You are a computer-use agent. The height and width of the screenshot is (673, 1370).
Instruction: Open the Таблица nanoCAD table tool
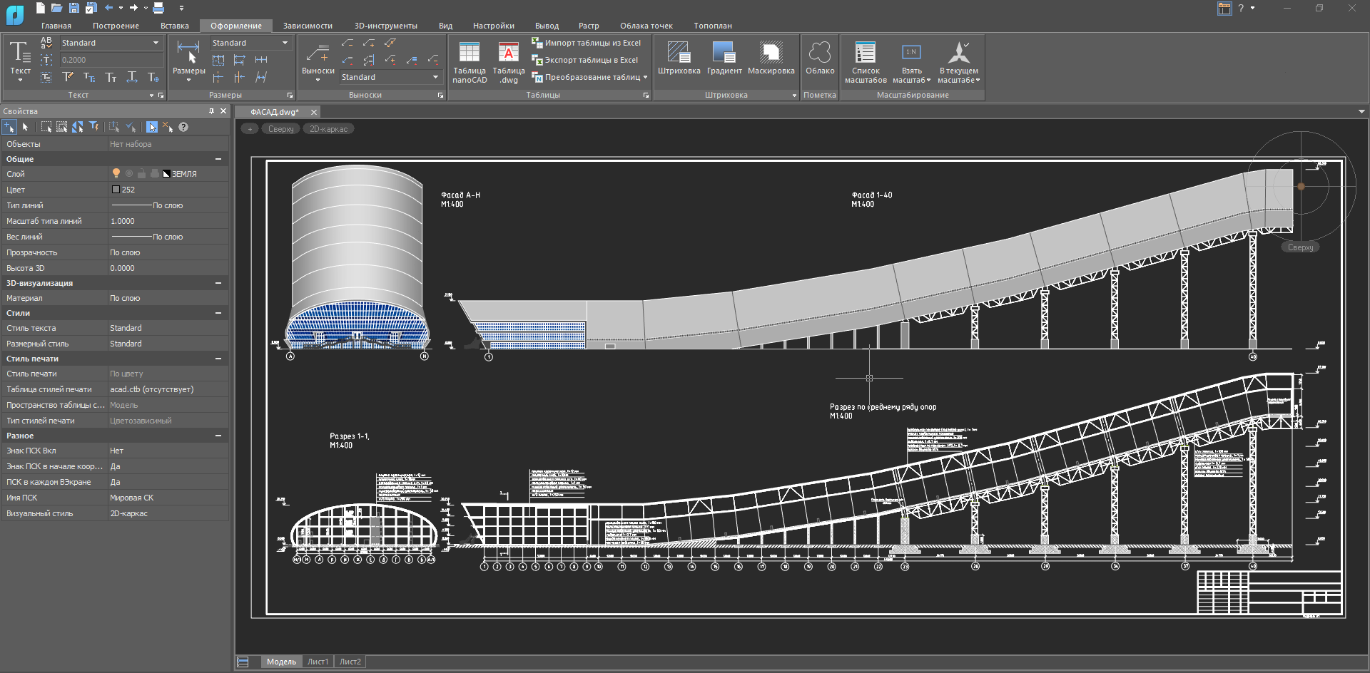point(469,53)
